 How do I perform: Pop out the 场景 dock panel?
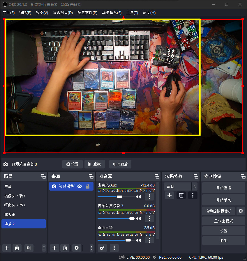coord(43,176)
